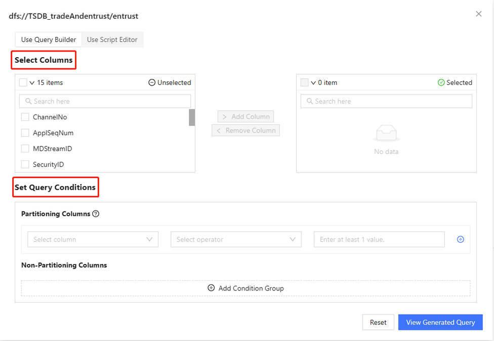Viewport: 494px width, 341px height.
Task: Click the search magnifier in unselected list
Action: pyautogui.click(x=28, y=101)
